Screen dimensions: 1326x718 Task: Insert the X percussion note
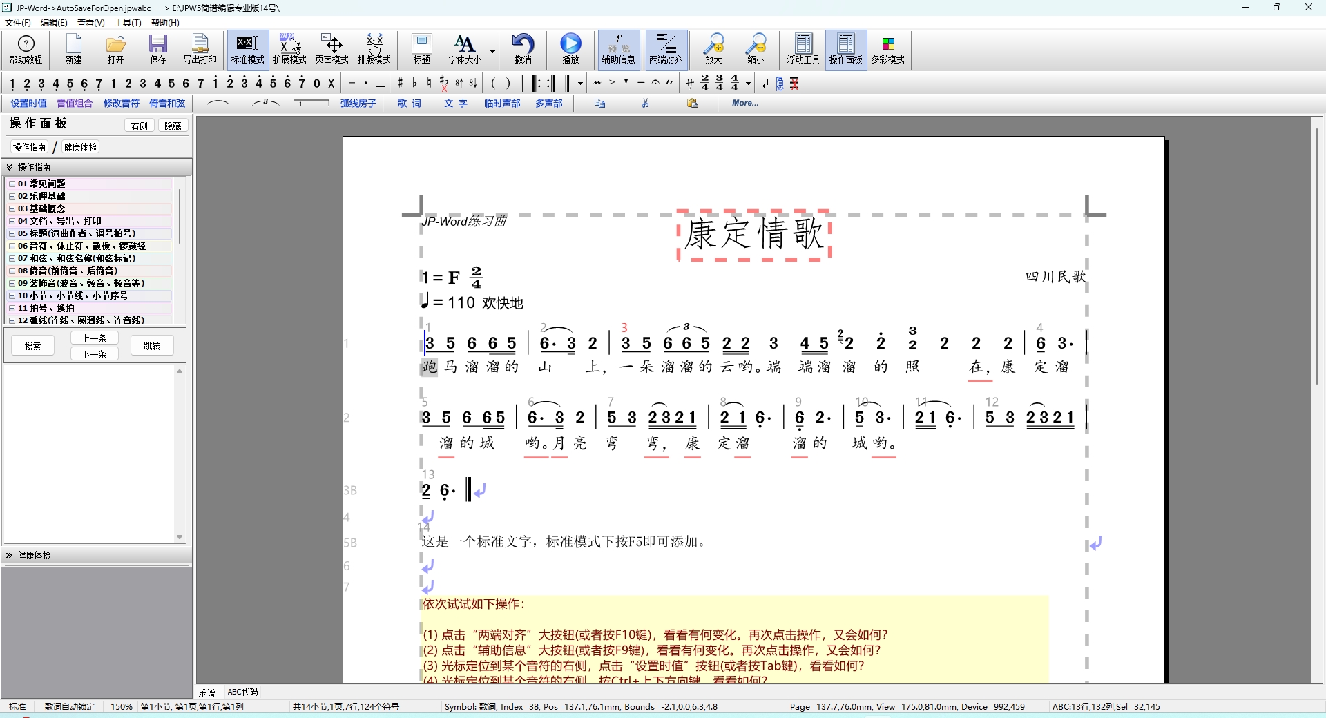pos(331,84)
